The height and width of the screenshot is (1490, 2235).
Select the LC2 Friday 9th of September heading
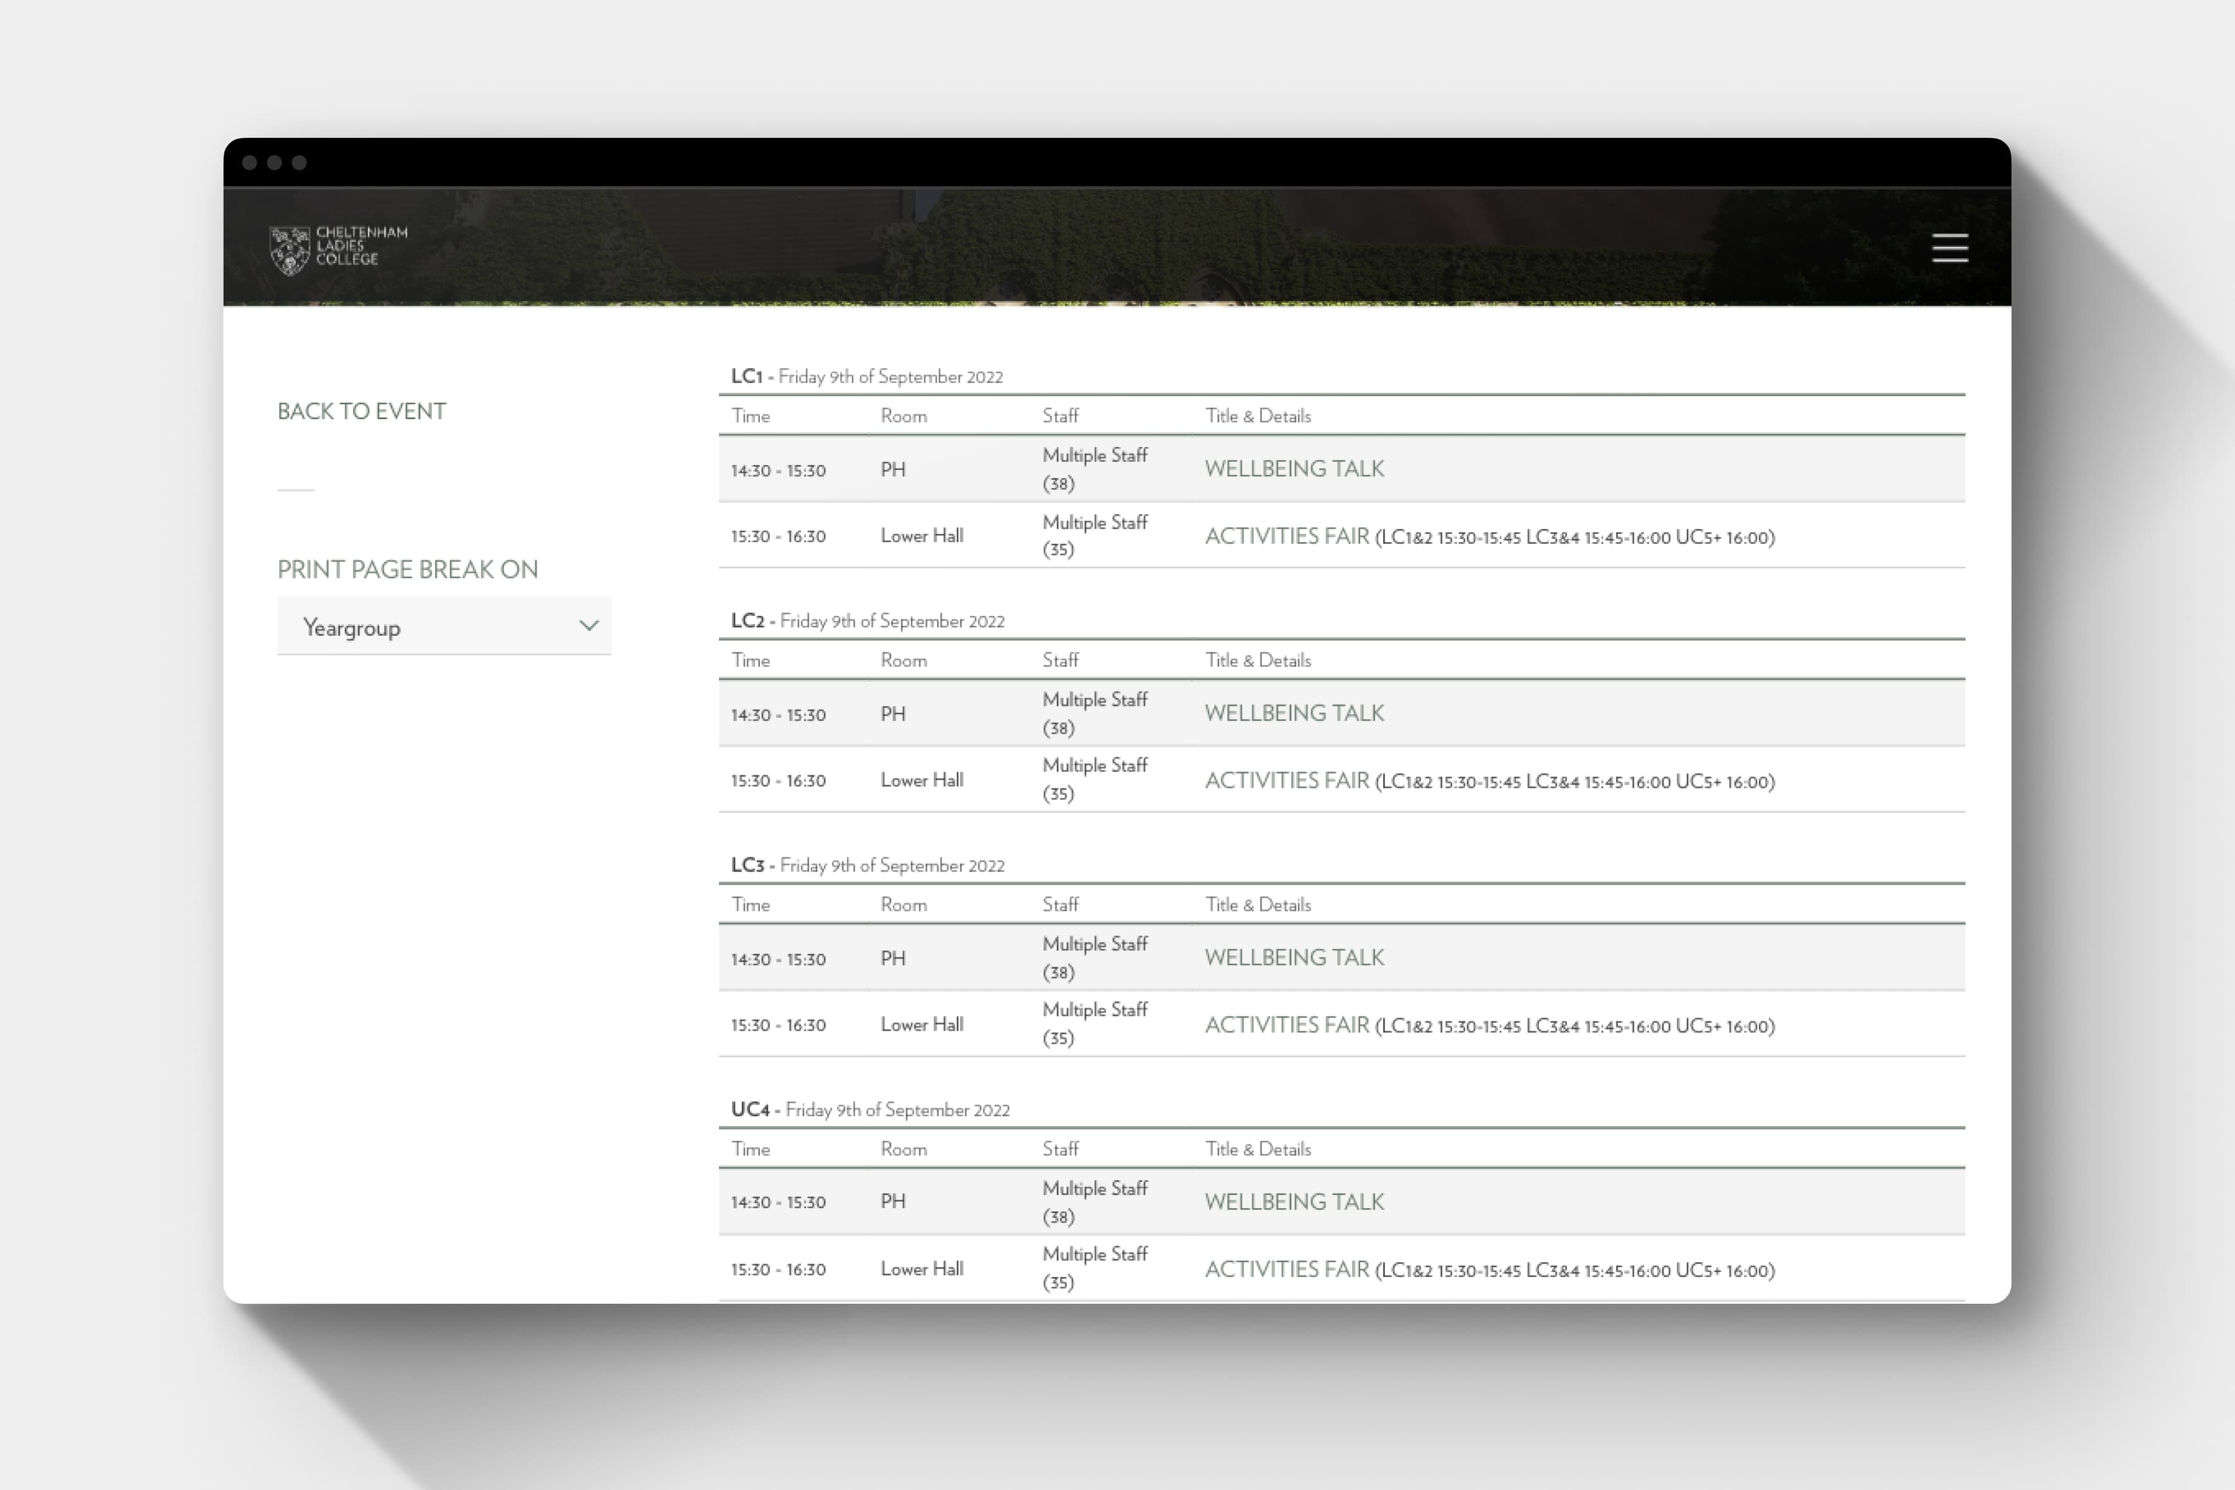(867, 620)
